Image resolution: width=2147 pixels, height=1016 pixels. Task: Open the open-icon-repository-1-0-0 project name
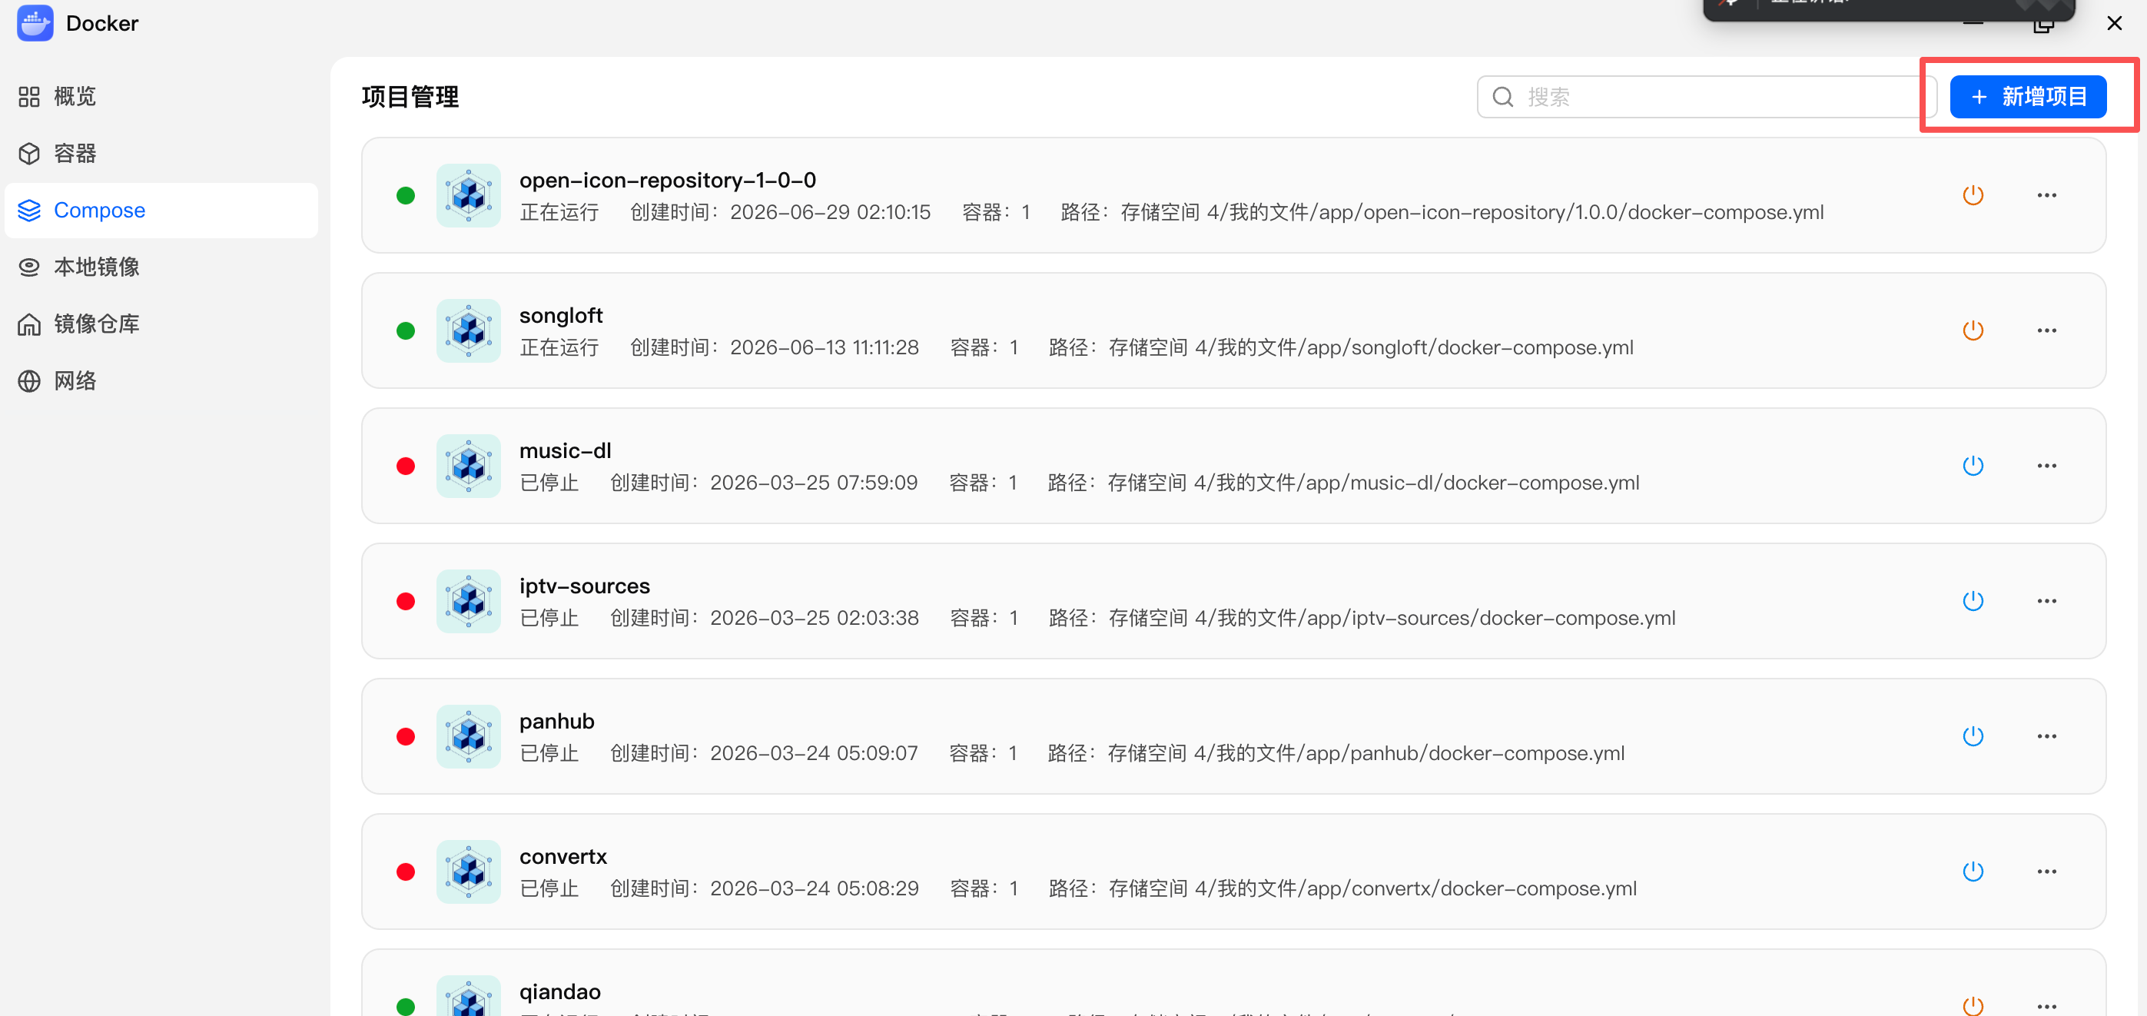tap(668, 180)
